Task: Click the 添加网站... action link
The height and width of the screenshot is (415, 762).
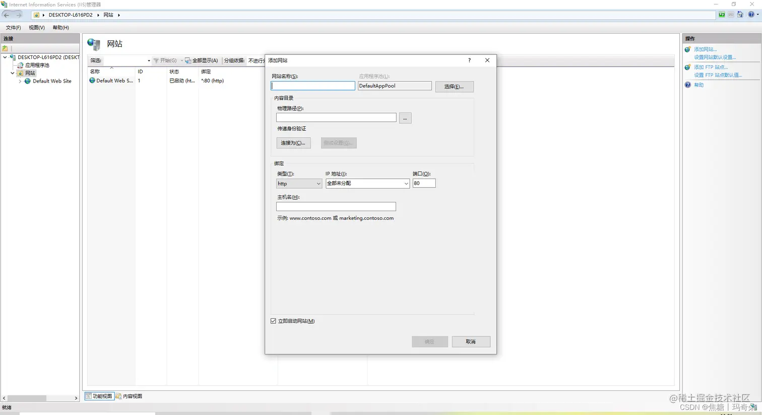Action: pyautogui.click(x=705, y=49)
